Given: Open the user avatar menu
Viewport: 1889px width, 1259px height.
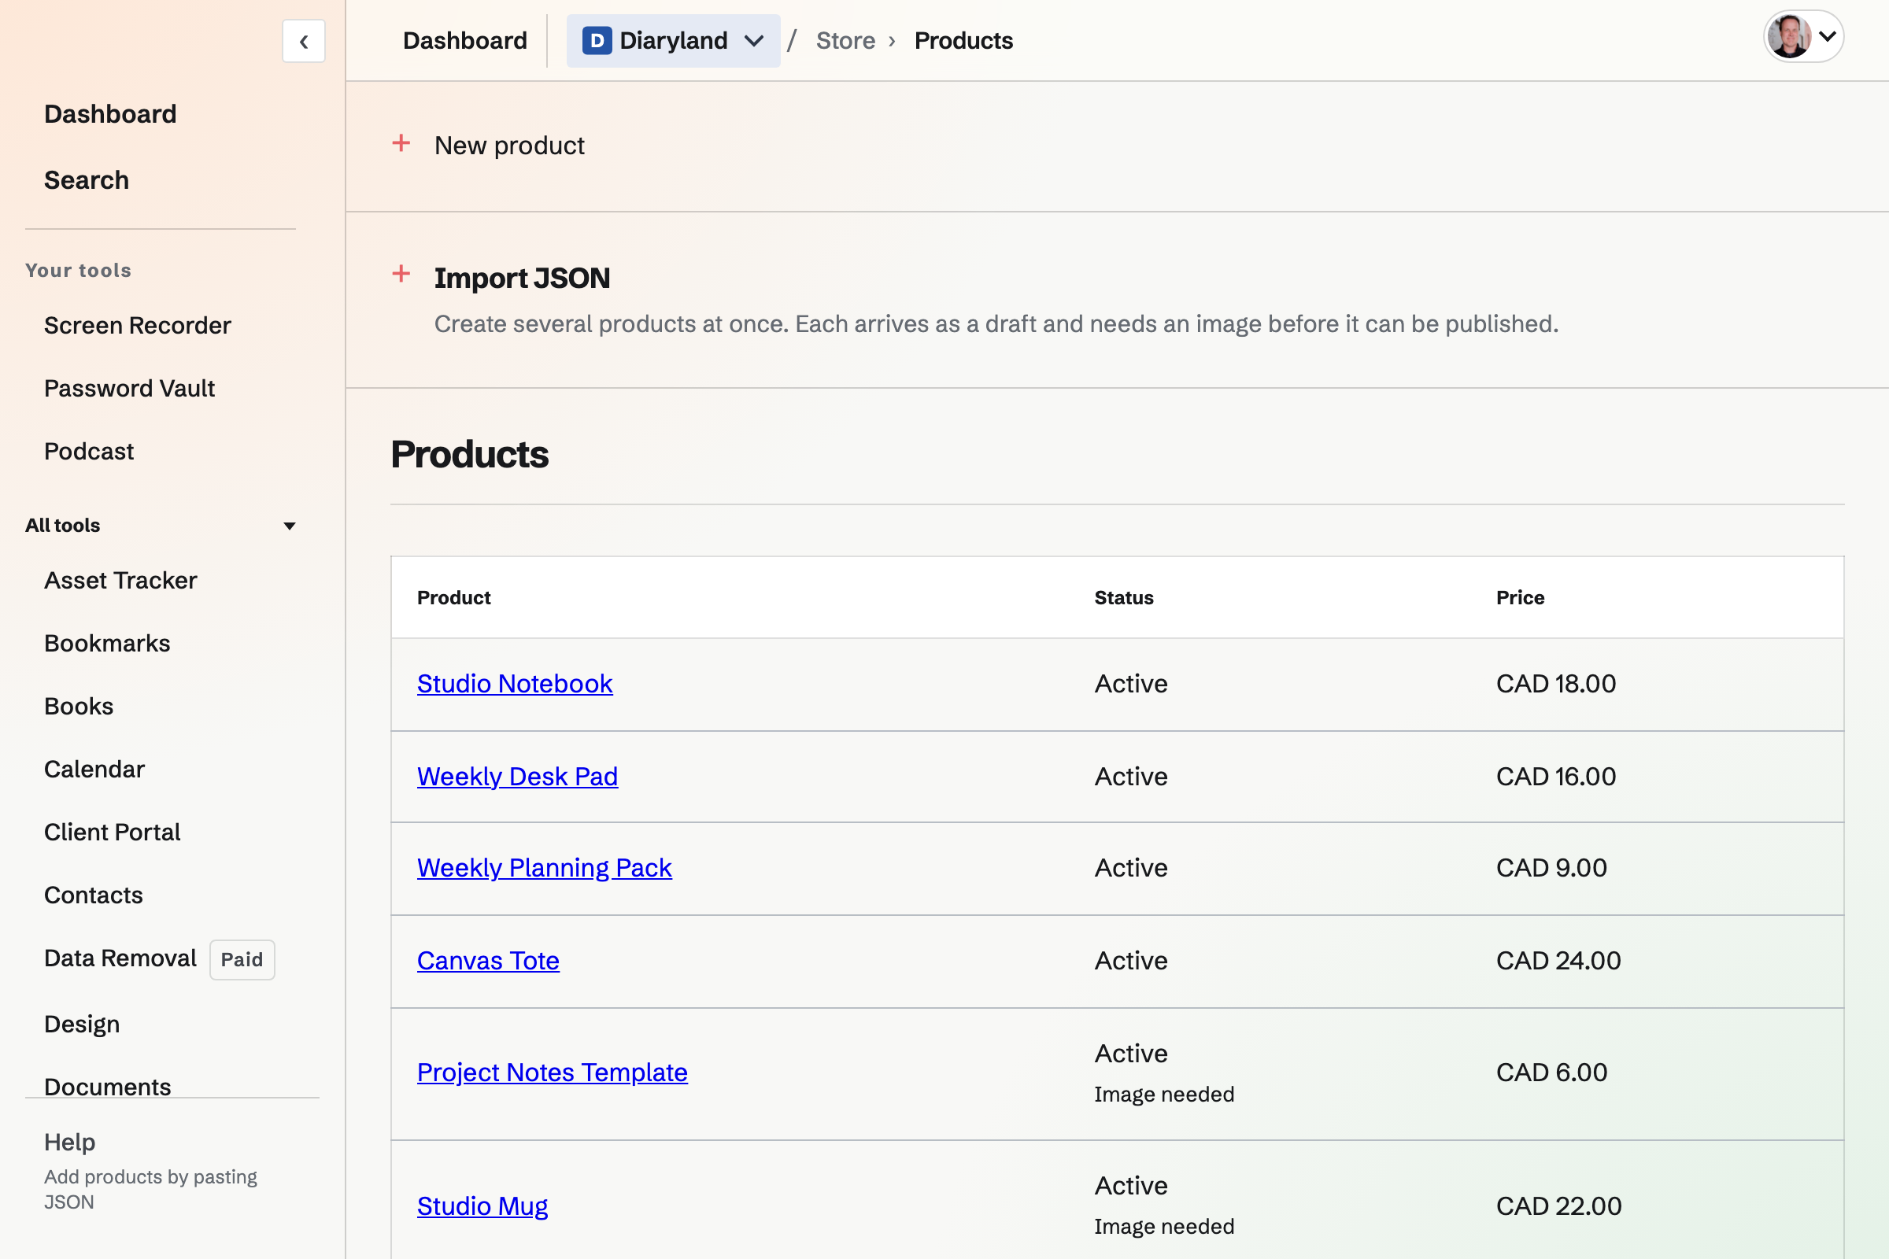Looking at the screenshot, I should (x=1802, y=36).
